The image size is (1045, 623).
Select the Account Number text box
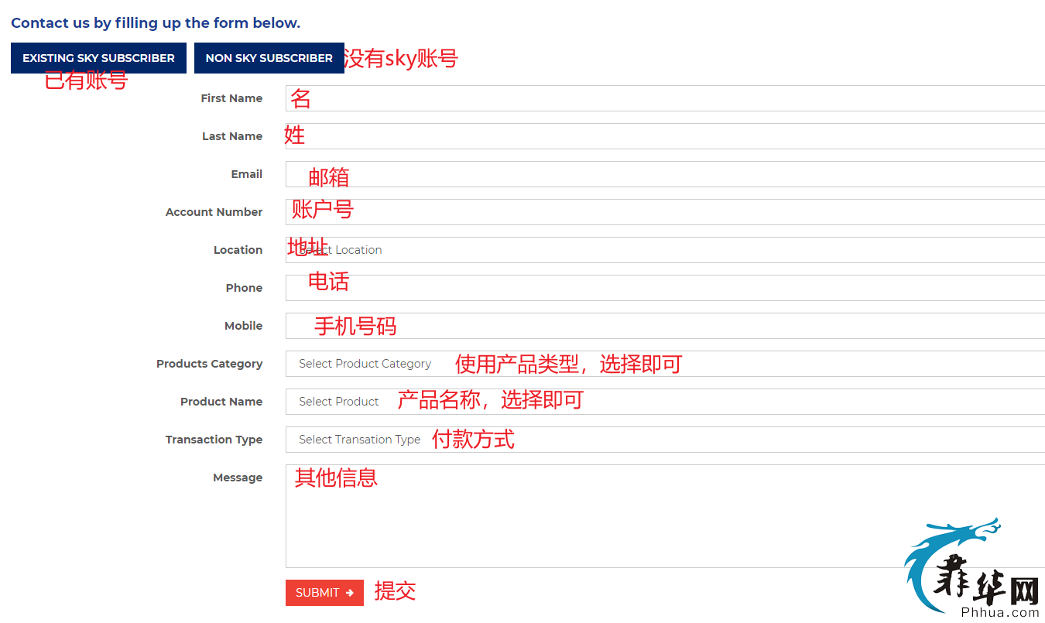(x=665, y=212)
